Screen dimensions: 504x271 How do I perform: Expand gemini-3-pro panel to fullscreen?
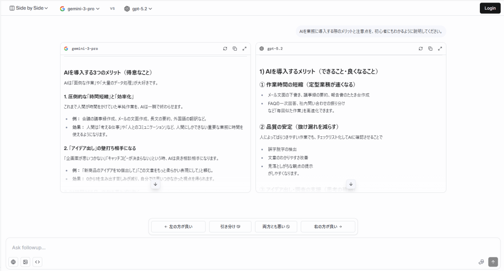pos(244,49)
